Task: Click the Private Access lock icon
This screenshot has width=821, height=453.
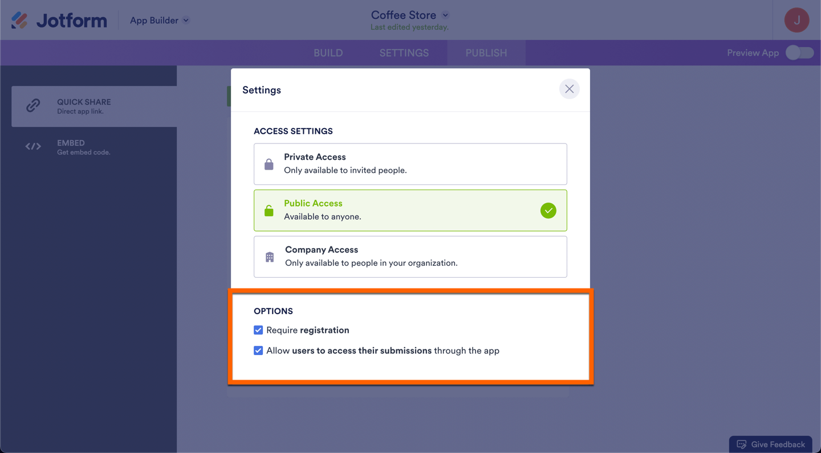Action: 269,164
